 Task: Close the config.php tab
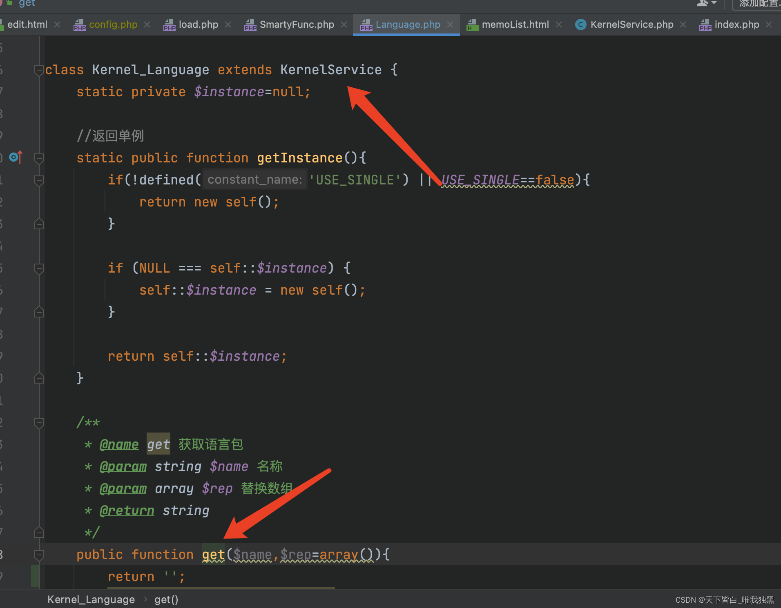pos(147,25)
